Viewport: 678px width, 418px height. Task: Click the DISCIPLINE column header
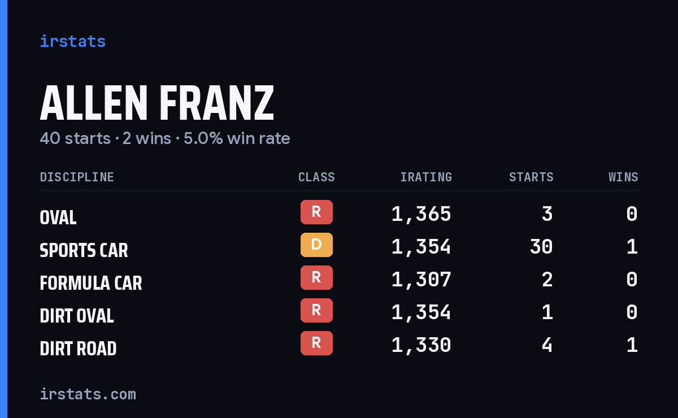(x=77, y=177)
